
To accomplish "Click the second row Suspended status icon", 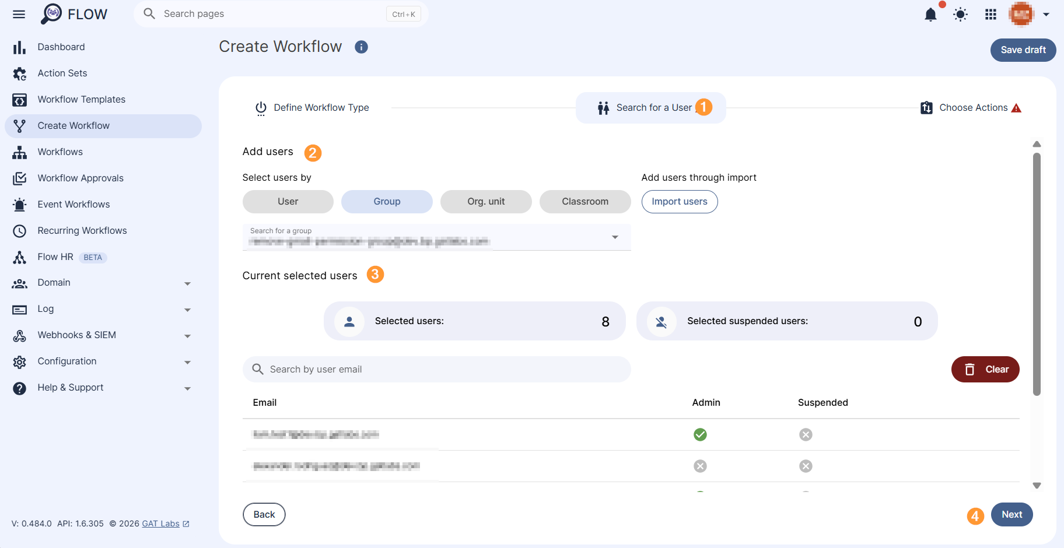I will (x=806, y=466).
